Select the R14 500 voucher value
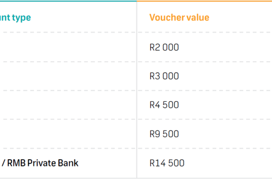 [x=167, y=163]
